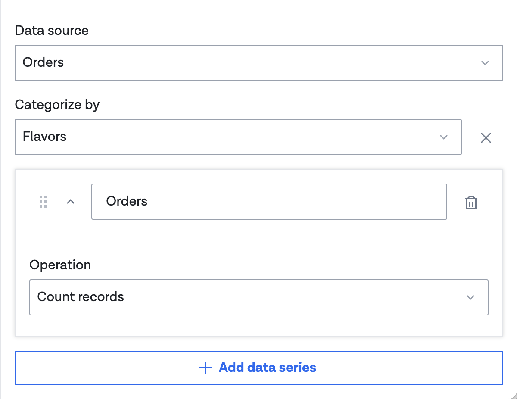Clear the Flavors category with the X icon

(x=486, y=138)
